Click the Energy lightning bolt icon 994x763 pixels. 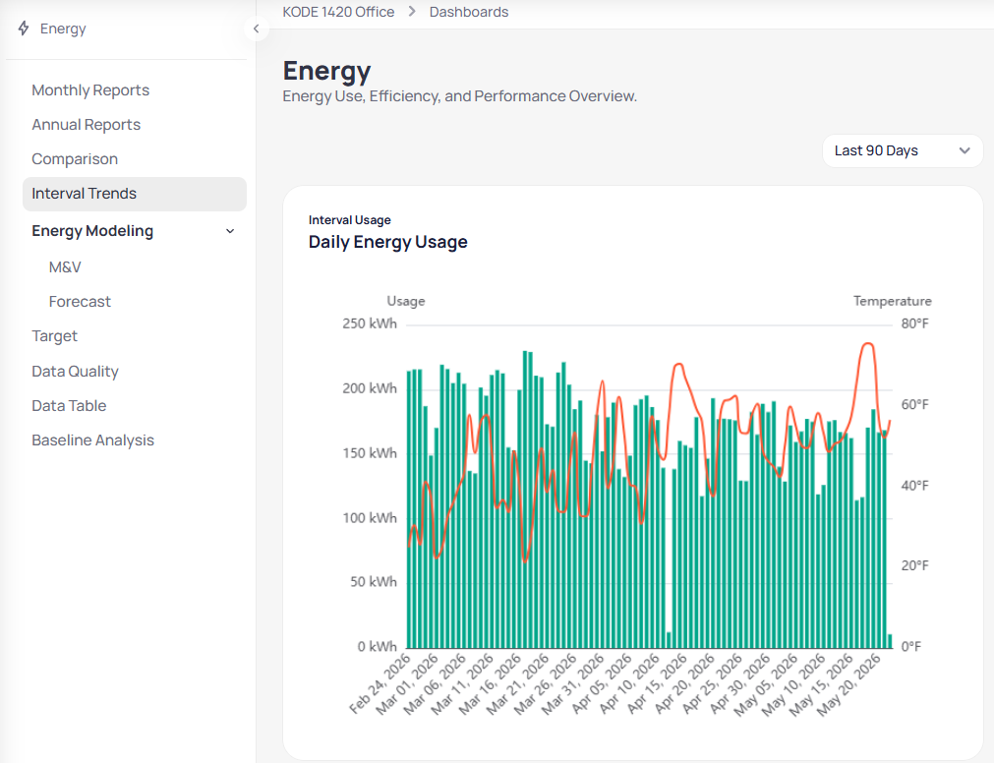[24, 29]
